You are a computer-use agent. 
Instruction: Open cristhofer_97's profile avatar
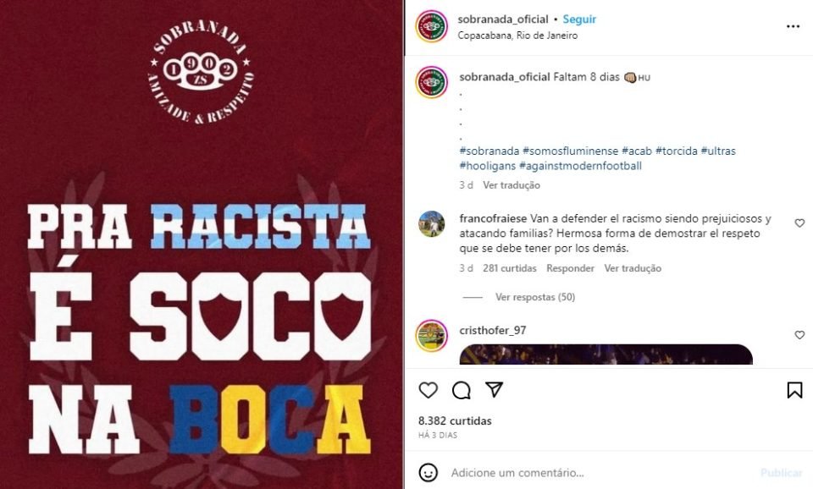point(431,336)
